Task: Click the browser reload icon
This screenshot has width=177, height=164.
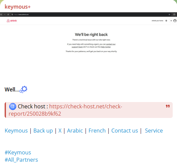Action: click(8, 15)
